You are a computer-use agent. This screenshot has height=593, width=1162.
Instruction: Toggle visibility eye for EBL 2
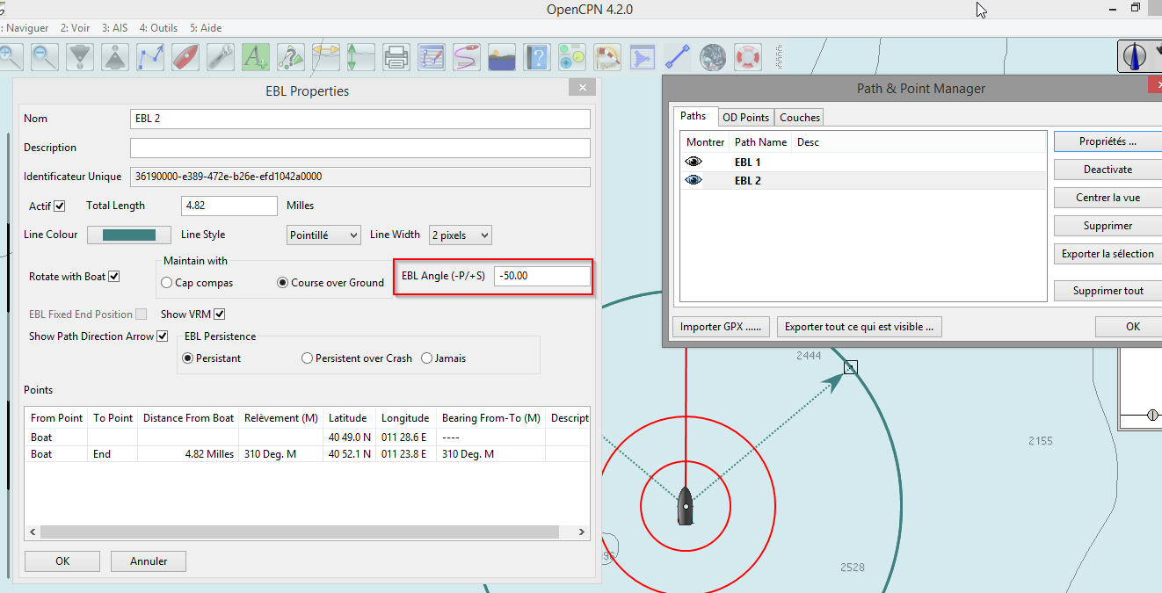tap(694, 180)
